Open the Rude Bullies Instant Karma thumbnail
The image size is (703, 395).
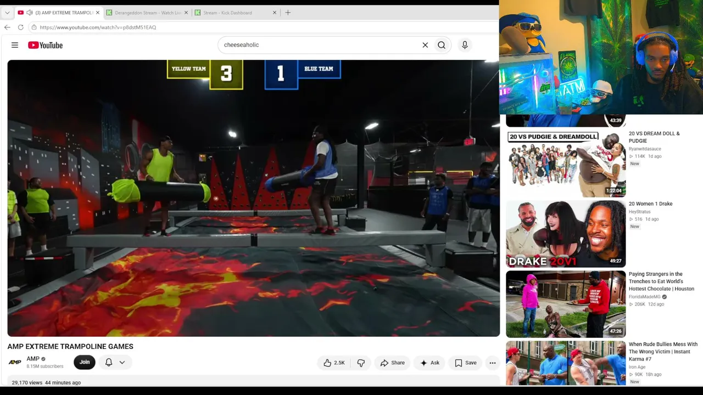click(x=566, y=363)
